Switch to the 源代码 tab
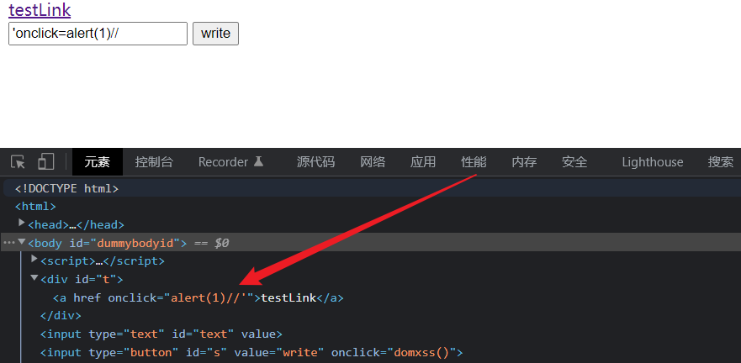This screenshot has height=363, width=741. [315, 162]
